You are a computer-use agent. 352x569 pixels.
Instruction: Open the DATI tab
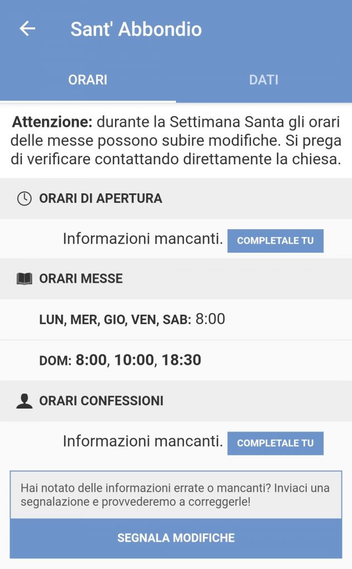coord(264,80)
